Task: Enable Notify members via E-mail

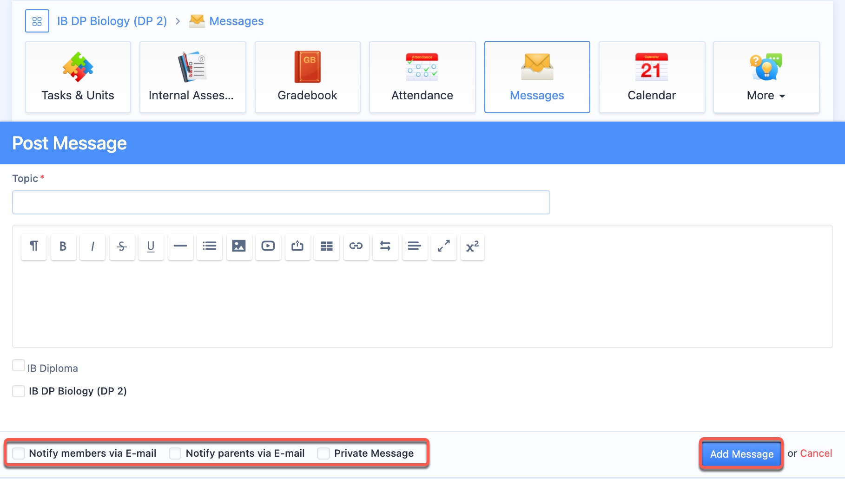Action: pos(19,453)
